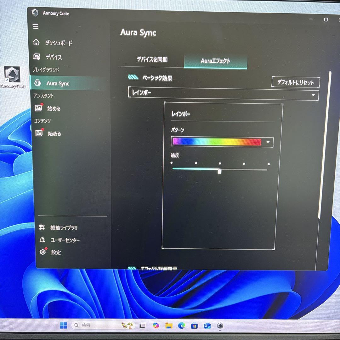Click the rainbow gradient パターン swatch
The image size is (340, 340).
click(x=217, y=142)
